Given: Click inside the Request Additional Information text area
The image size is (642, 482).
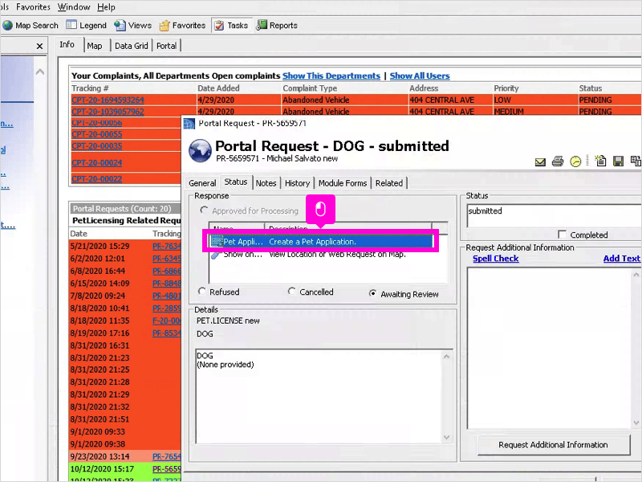Looking at the screenshot, I should click(x=549, y=349).
